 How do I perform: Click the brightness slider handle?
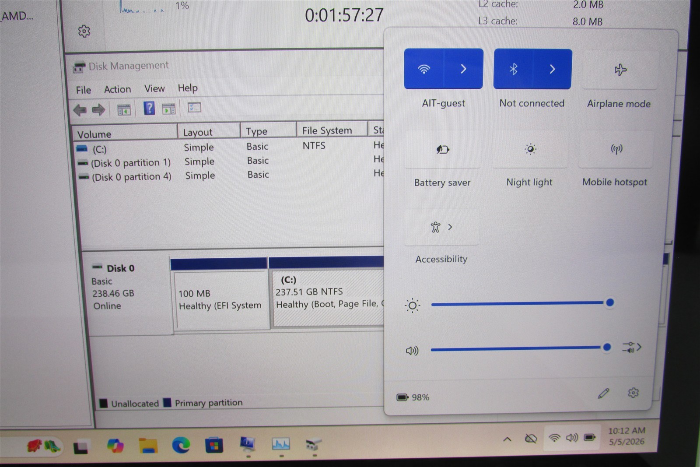coord(609,302)
